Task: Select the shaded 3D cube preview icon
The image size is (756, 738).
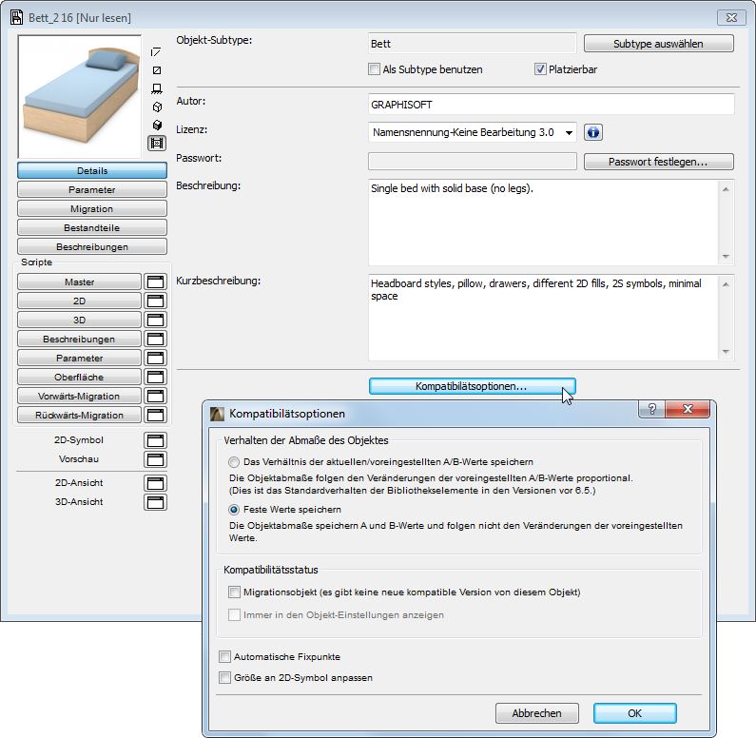Action: coord(157,125)
